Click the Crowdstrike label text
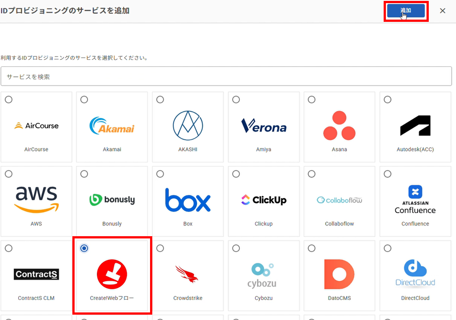Viewport: 456px width, 320px height. tap(188, 298)
